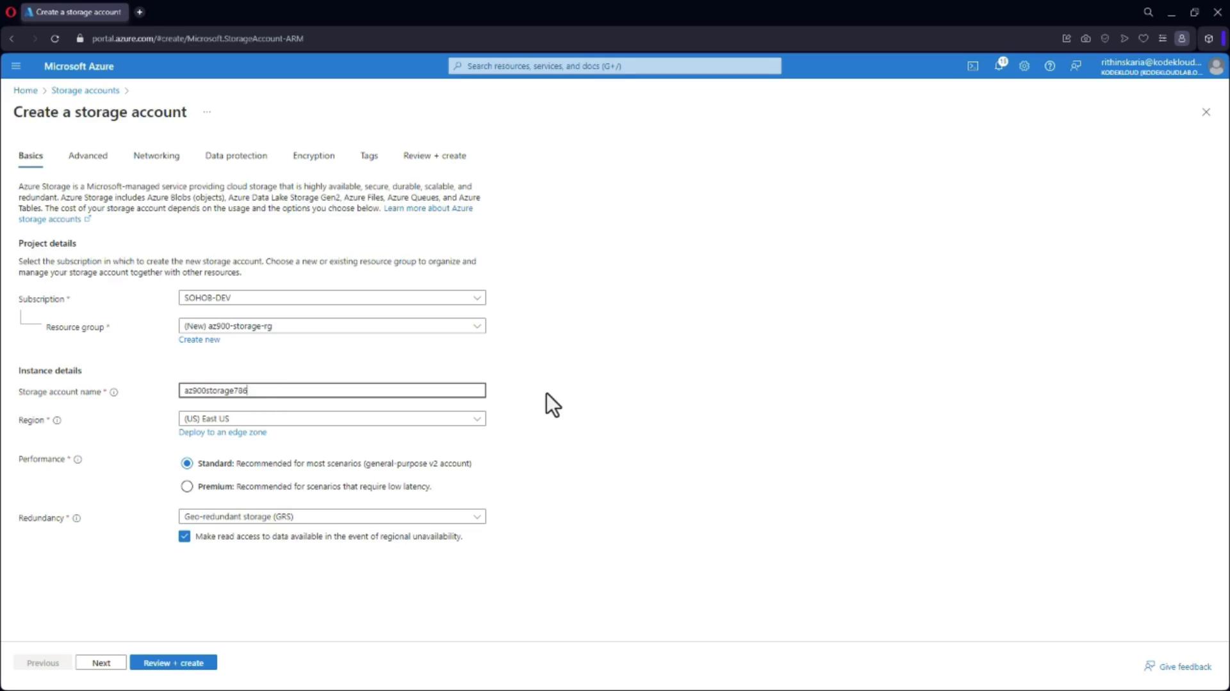Open the Azure portal hamburger menu
Viewport: 1230px width, 691px height.
coord(16,66)
